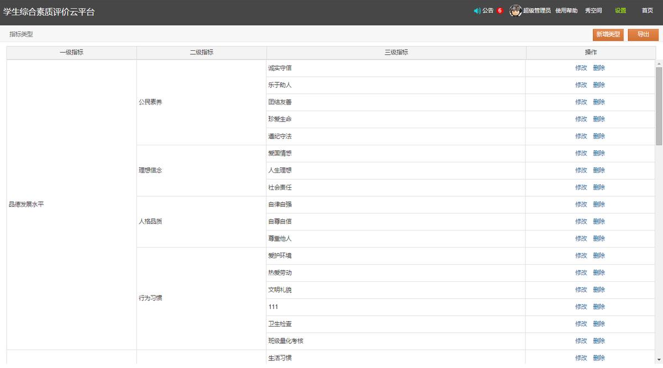663x368 pixels.
Task: Delete the 珍爱生命 indicator
Action: tap(599, 119)
